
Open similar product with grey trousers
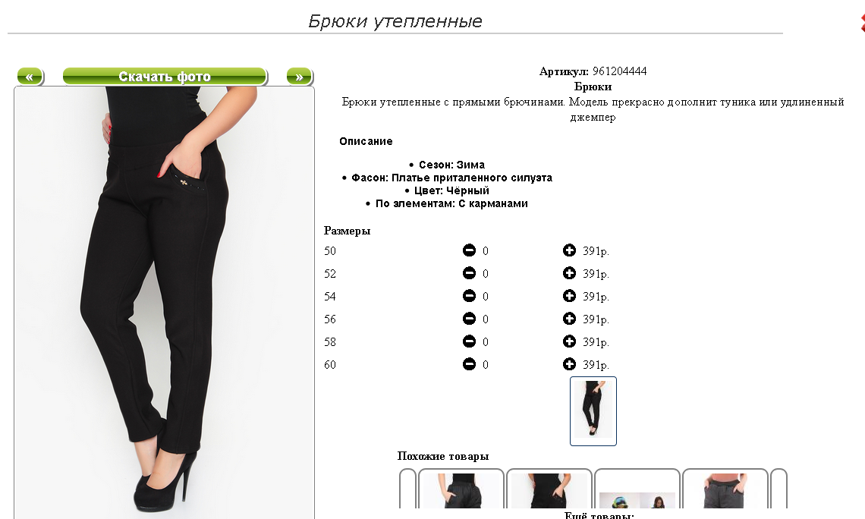click(725, 489)
